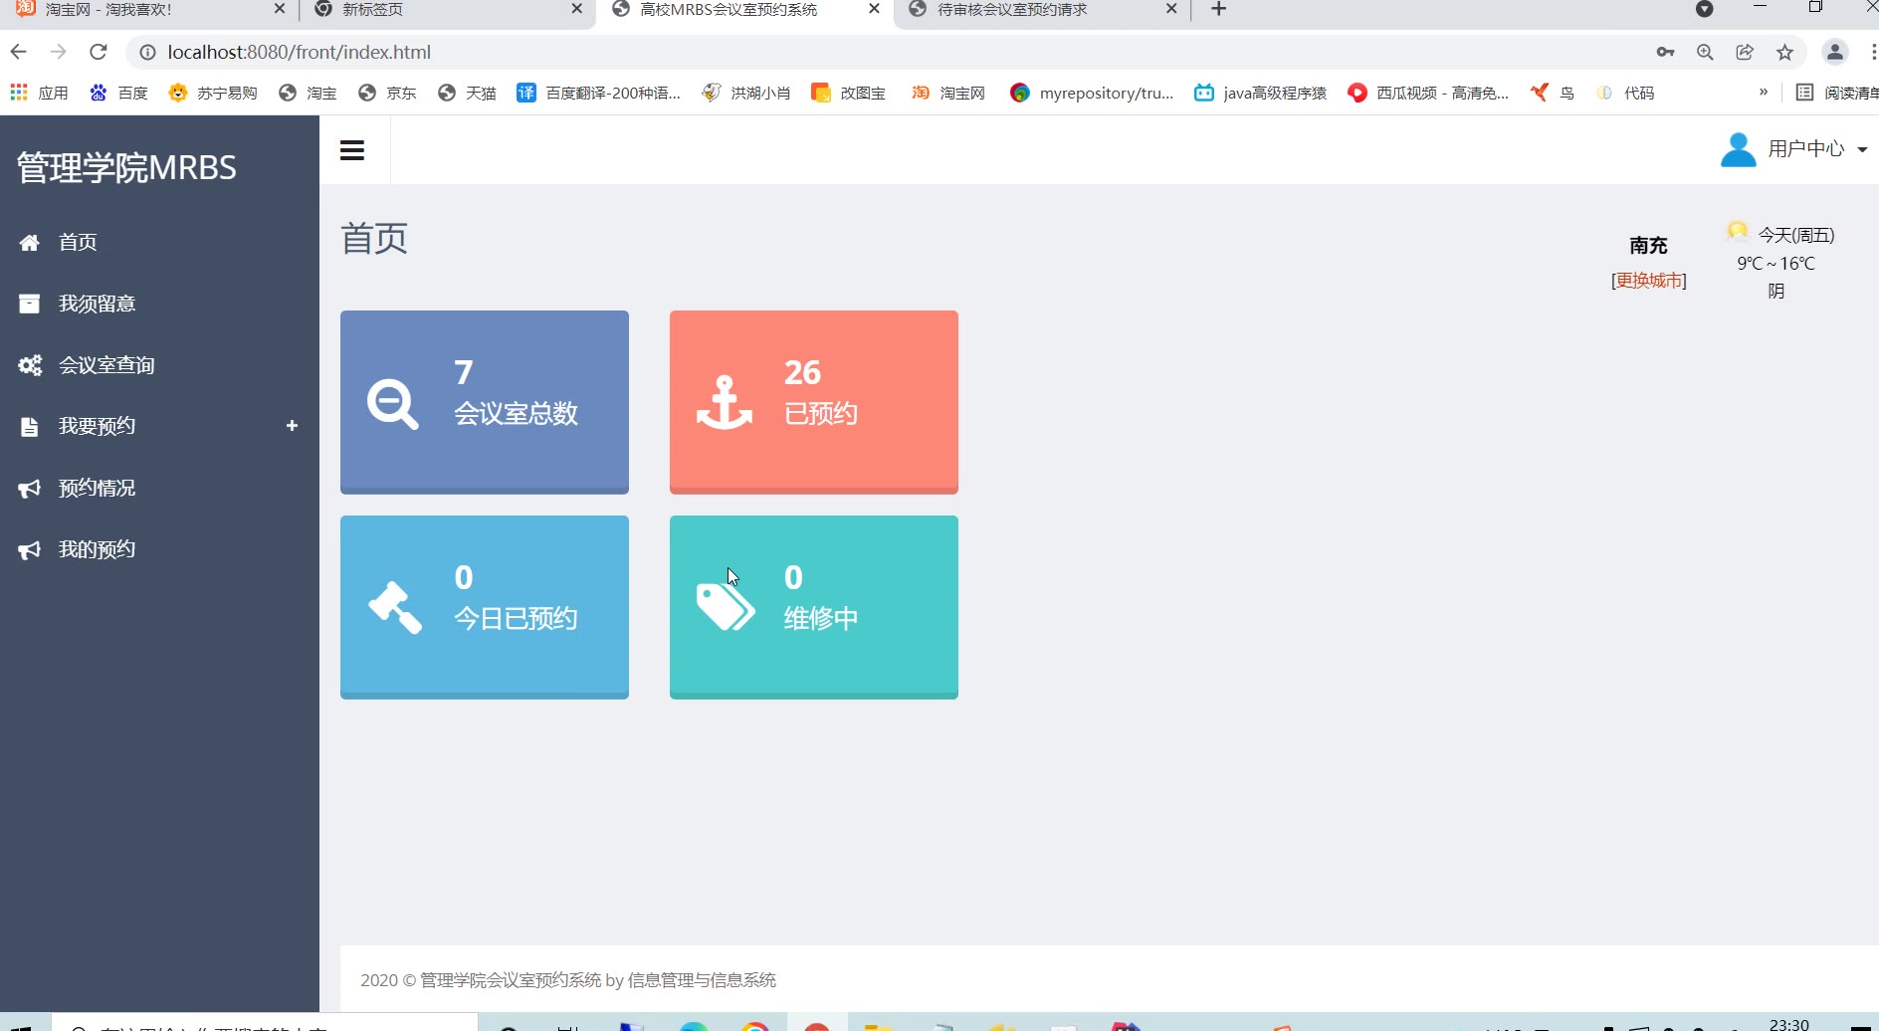Expand the 我要预约 submenu plus sign
Screen dimensions: 1879x1031
[292, 426]
